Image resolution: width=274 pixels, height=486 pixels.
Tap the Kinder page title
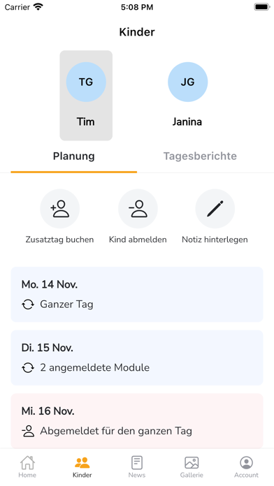[137, 32]
